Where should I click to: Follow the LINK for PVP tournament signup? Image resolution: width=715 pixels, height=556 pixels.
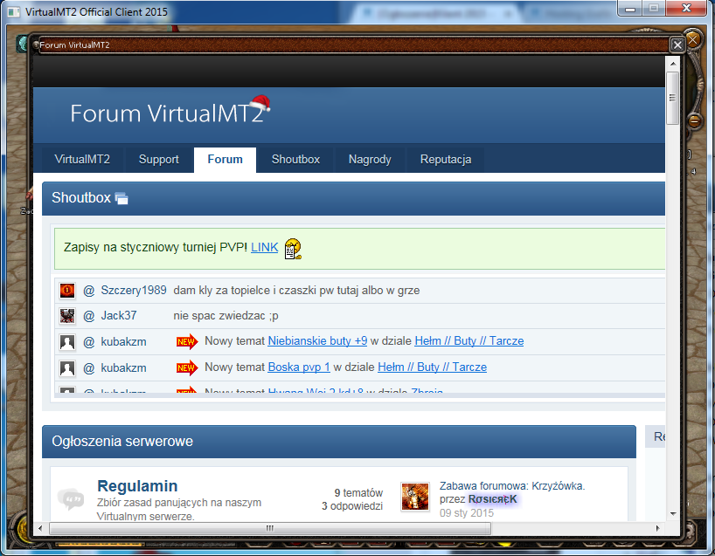click(x=265, y=247)
